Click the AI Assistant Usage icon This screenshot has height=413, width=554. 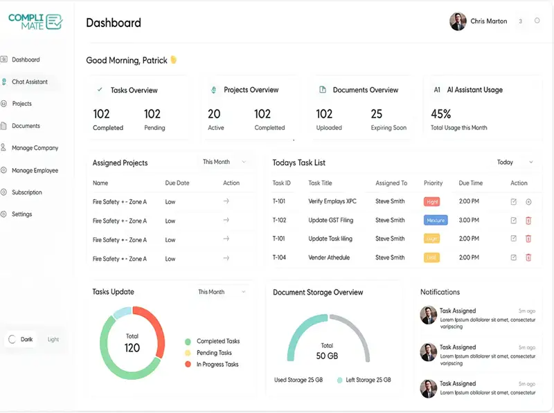pos(437,90)
